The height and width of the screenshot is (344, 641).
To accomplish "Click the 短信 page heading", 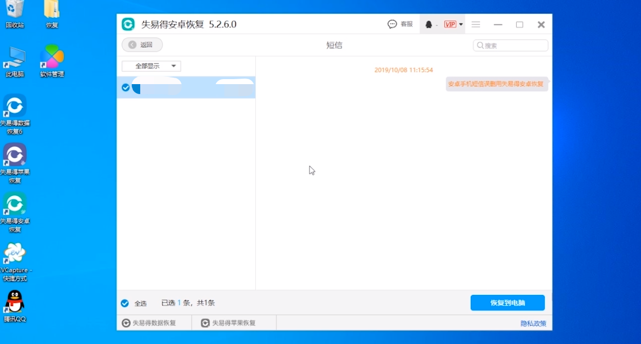I will point(335,45).
